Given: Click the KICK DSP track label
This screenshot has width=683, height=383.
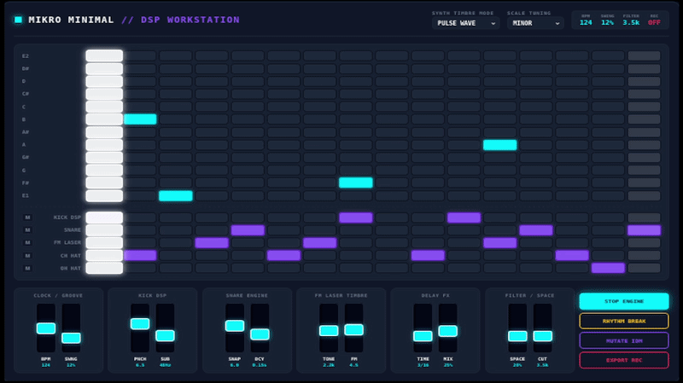Looking at the screenshot, I should point(67,218).
